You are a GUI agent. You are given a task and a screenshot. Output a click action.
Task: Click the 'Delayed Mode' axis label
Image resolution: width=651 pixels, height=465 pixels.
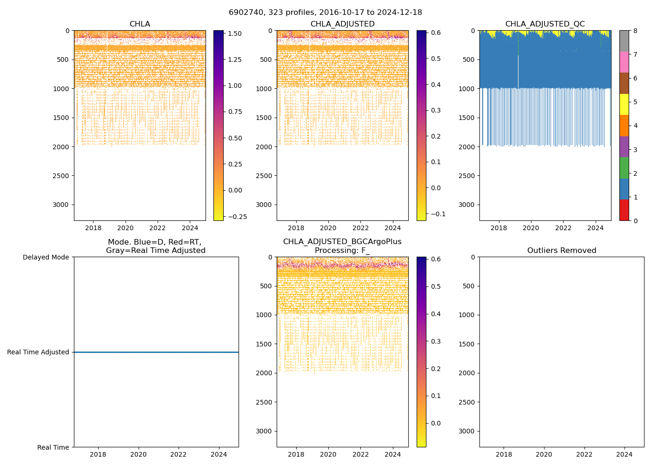(46, 257)
